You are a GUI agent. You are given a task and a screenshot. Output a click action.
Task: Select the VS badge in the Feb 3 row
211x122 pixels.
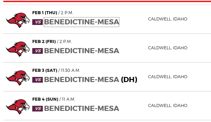click(38, 80)
